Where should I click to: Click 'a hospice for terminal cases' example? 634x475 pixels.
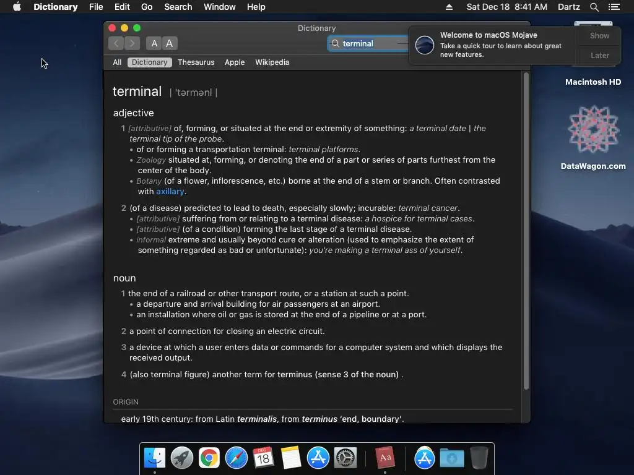pyautogui.click(x=419, y=218)
